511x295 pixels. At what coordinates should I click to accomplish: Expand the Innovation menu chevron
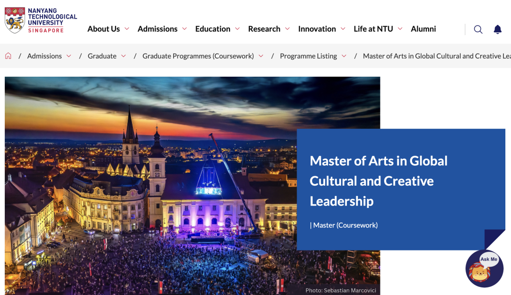coord(343,29)
